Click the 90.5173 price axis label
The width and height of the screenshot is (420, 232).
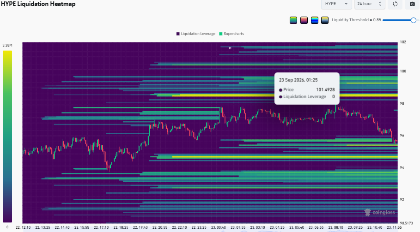407,223
